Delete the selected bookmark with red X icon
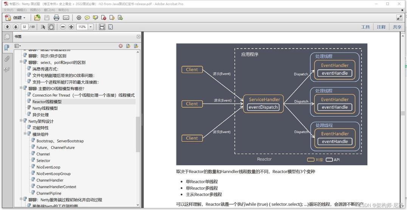Image resolution: width=407 pixels, height=210 pixels. click(x=121, y=46)
